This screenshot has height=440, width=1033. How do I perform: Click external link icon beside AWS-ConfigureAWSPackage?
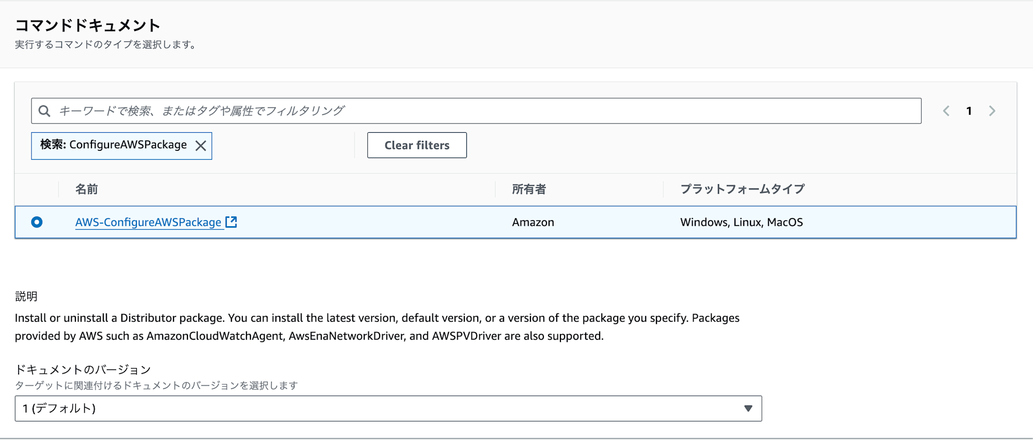coord(231,222)
